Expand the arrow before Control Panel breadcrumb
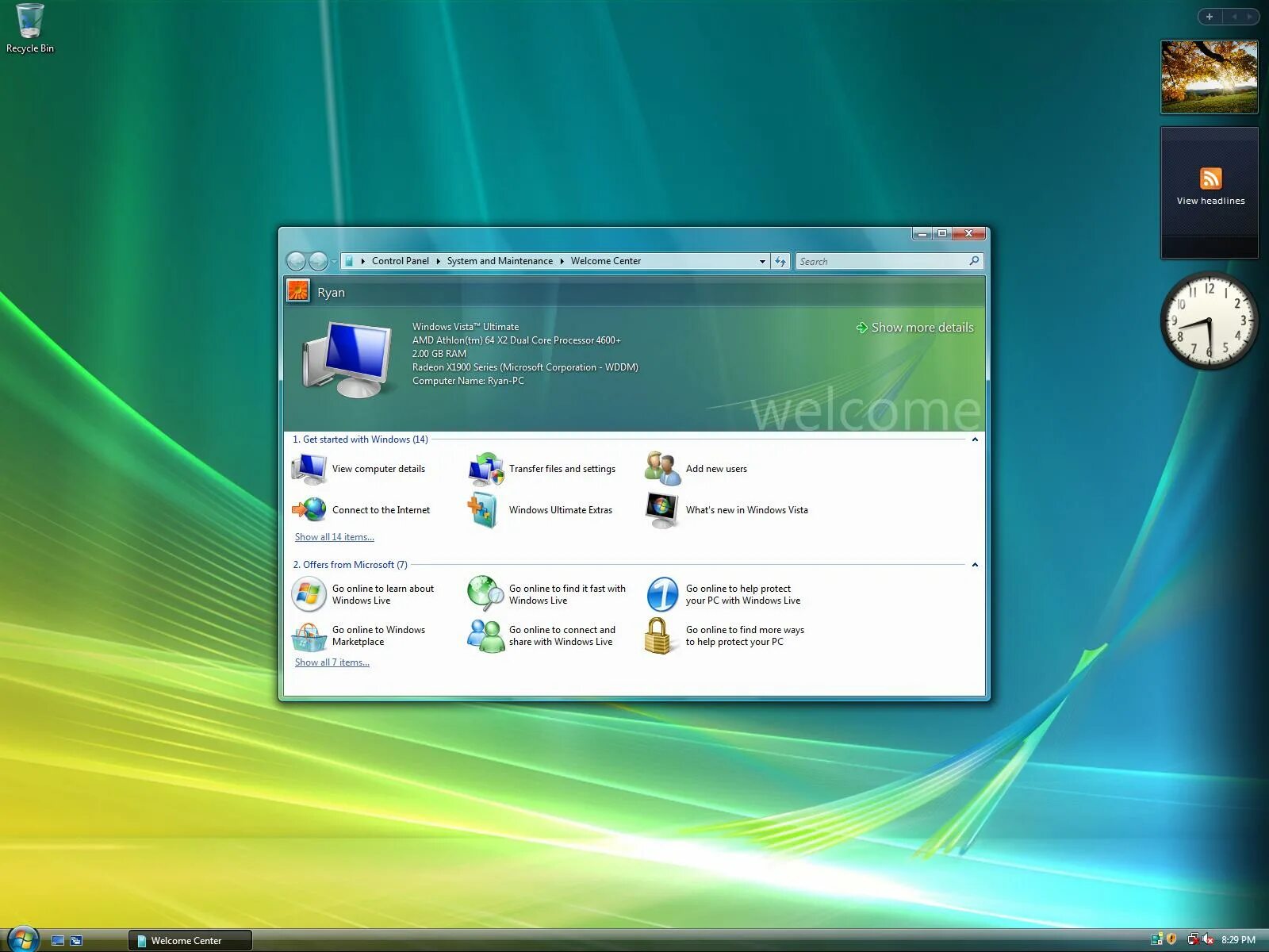Image resolution: width=1269 pixels, height=952 pixels. tap(363, 261)
